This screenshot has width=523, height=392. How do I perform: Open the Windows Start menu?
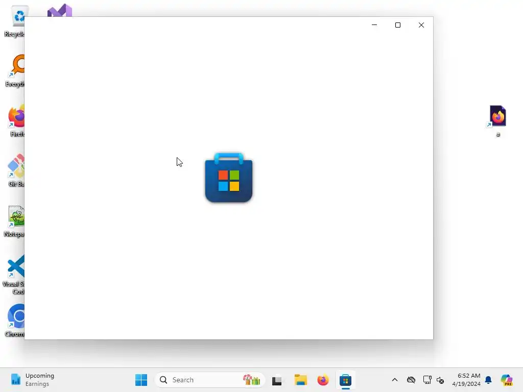click(x=141, y=380)
